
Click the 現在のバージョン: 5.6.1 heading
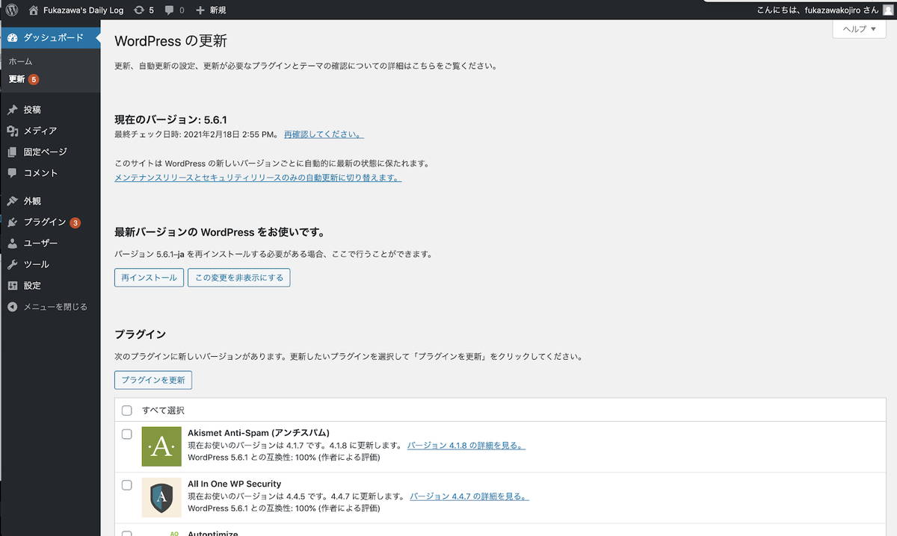pyautogui.click(x=170, y=120)
